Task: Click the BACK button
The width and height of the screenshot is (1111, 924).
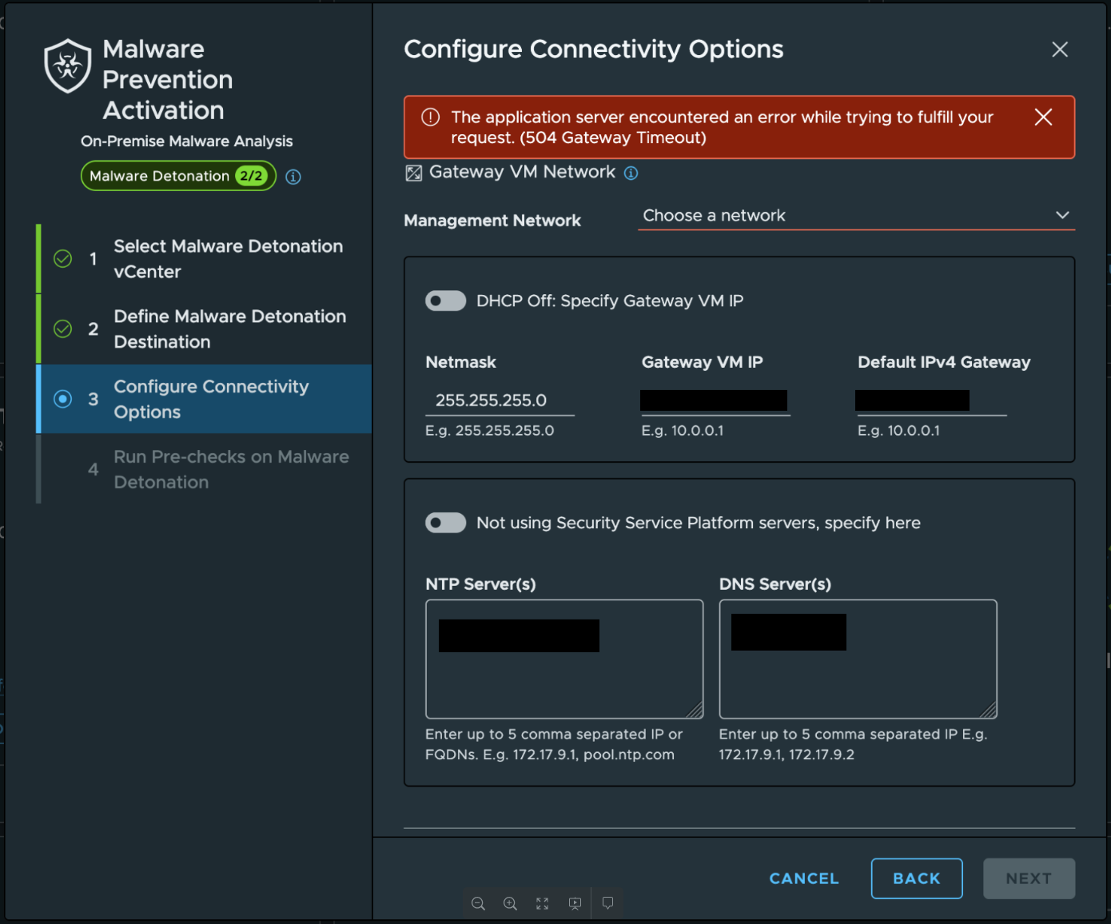Action: pyautogui.click(x=917, y=878)
